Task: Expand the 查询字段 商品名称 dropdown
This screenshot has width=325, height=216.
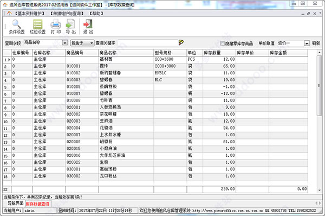Action: [65, 43]
